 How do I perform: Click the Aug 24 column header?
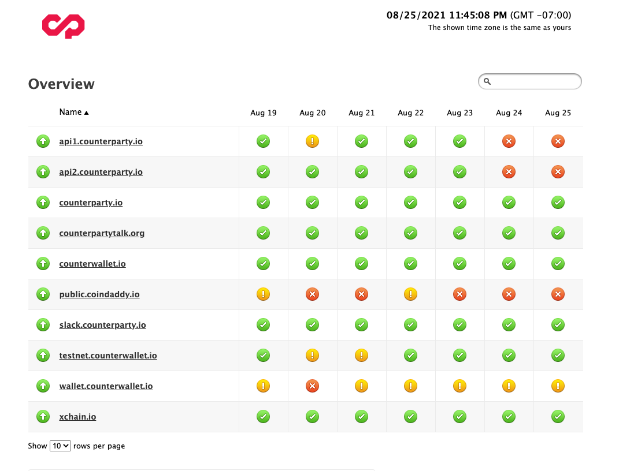(509, 113)
